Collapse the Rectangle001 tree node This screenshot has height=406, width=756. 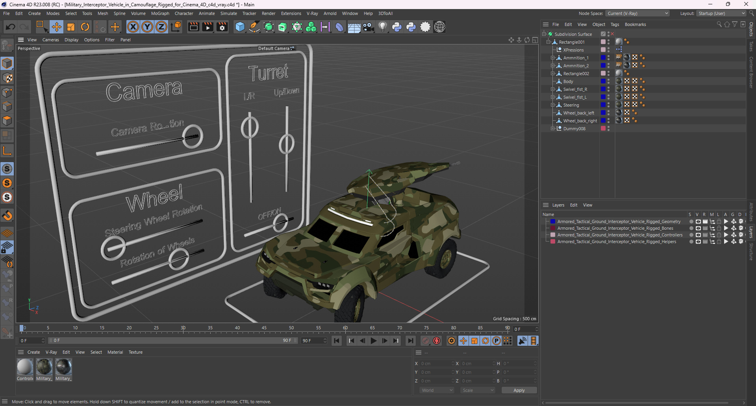(x=548, y=42)
